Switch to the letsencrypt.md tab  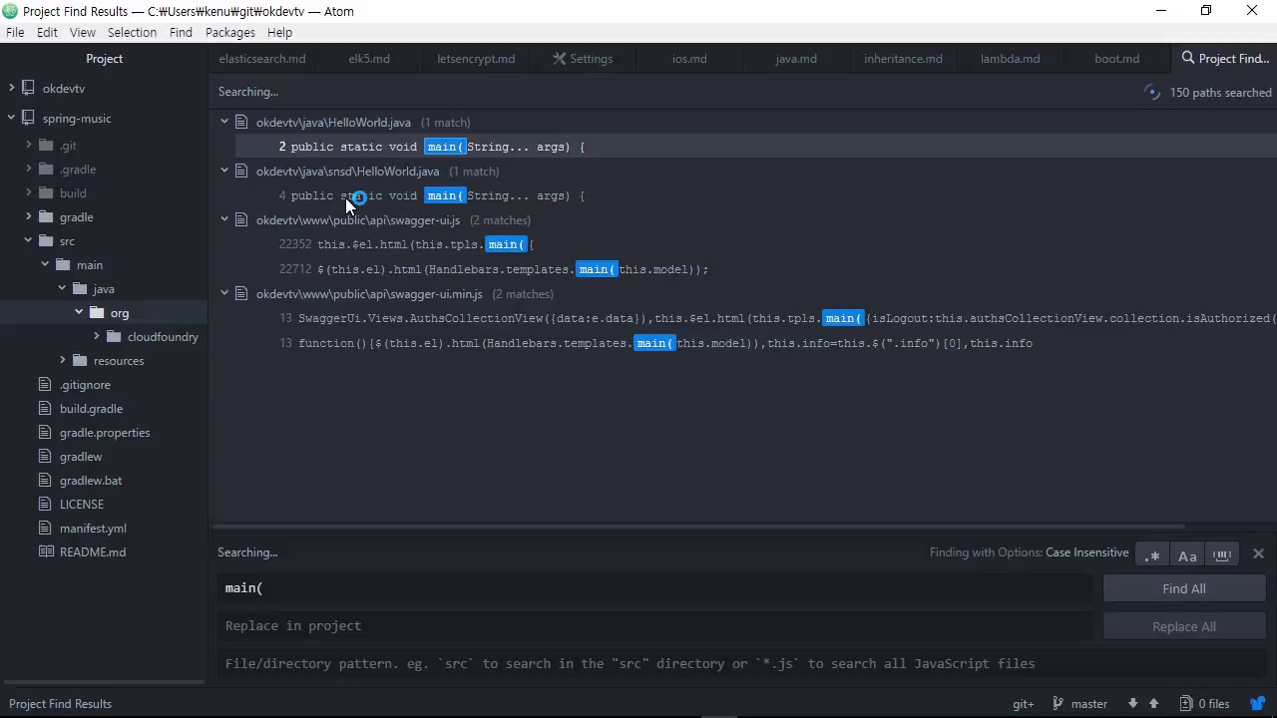tap(476, 59)
